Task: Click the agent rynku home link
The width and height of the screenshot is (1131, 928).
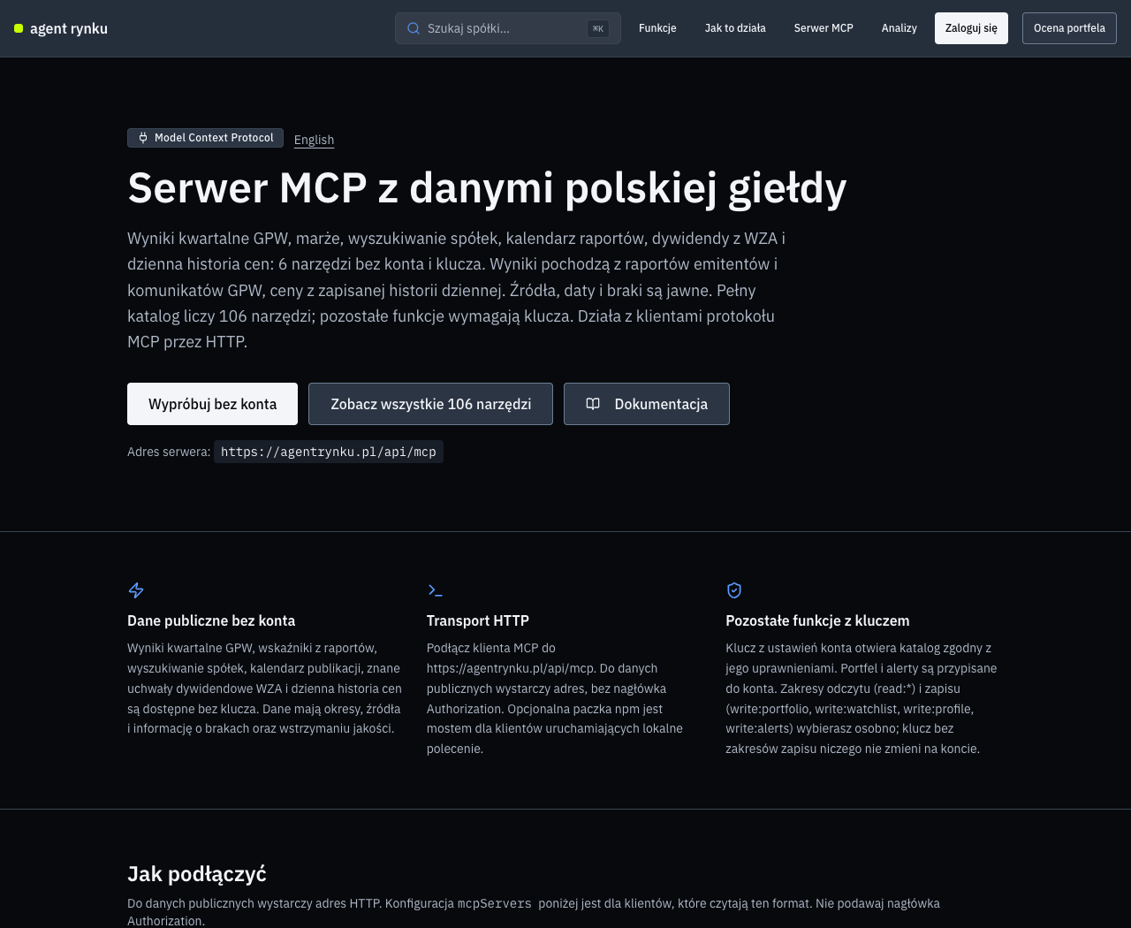Action: tap(61, 28)
